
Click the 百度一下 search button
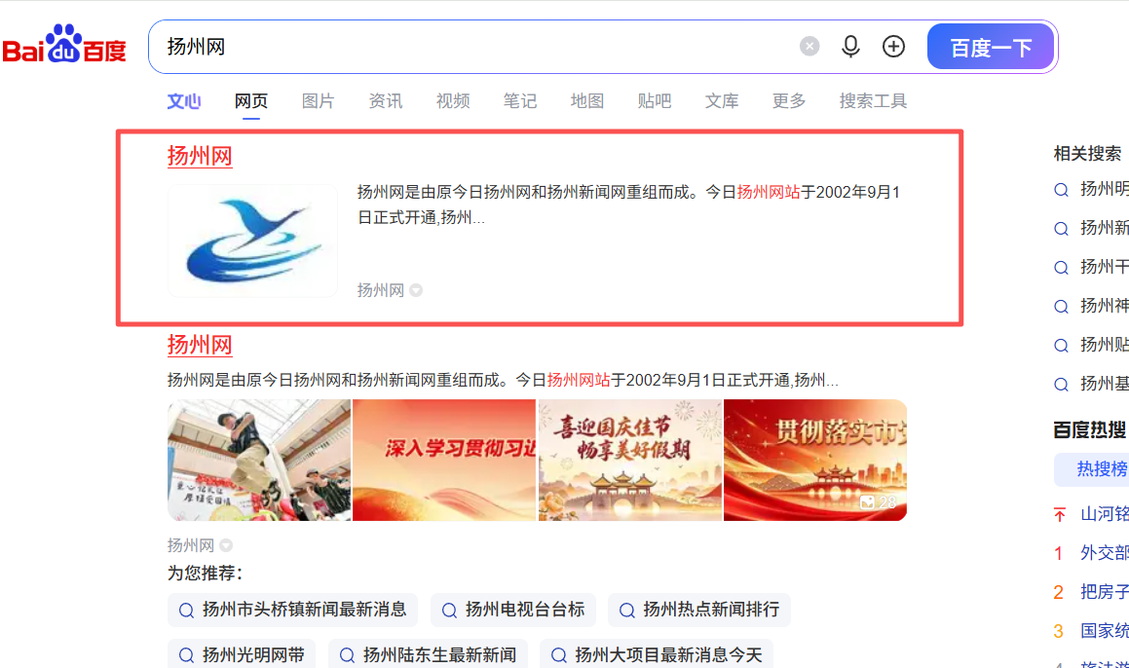tap(992, 47)
